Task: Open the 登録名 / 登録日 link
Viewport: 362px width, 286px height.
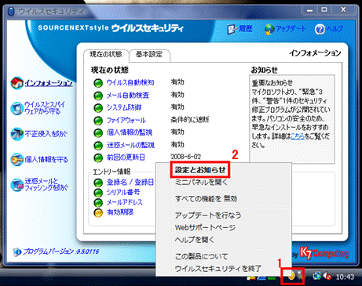Action: pos(130,182)
